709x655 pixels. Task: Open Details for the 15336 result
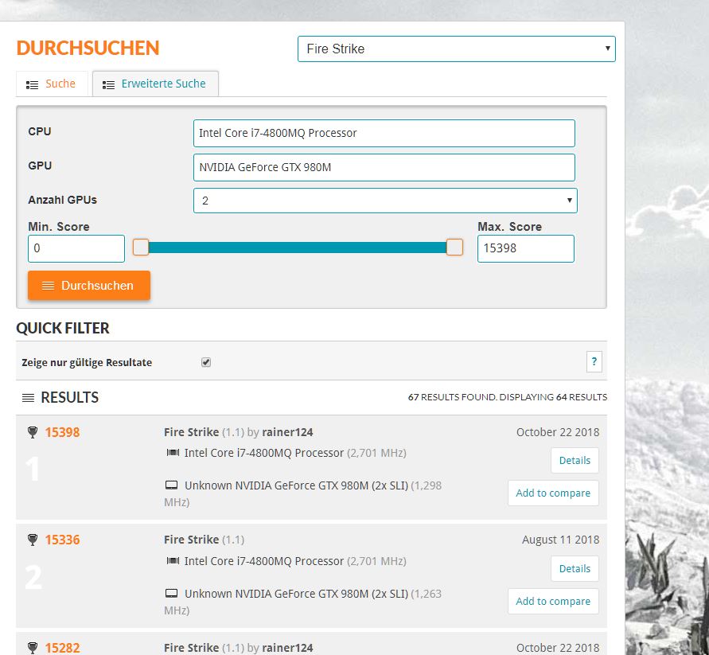point(575,568)
